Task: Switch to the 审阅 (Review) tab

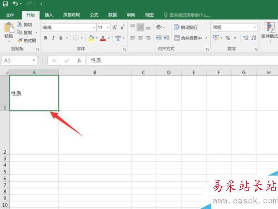Action: click(131, 15)
